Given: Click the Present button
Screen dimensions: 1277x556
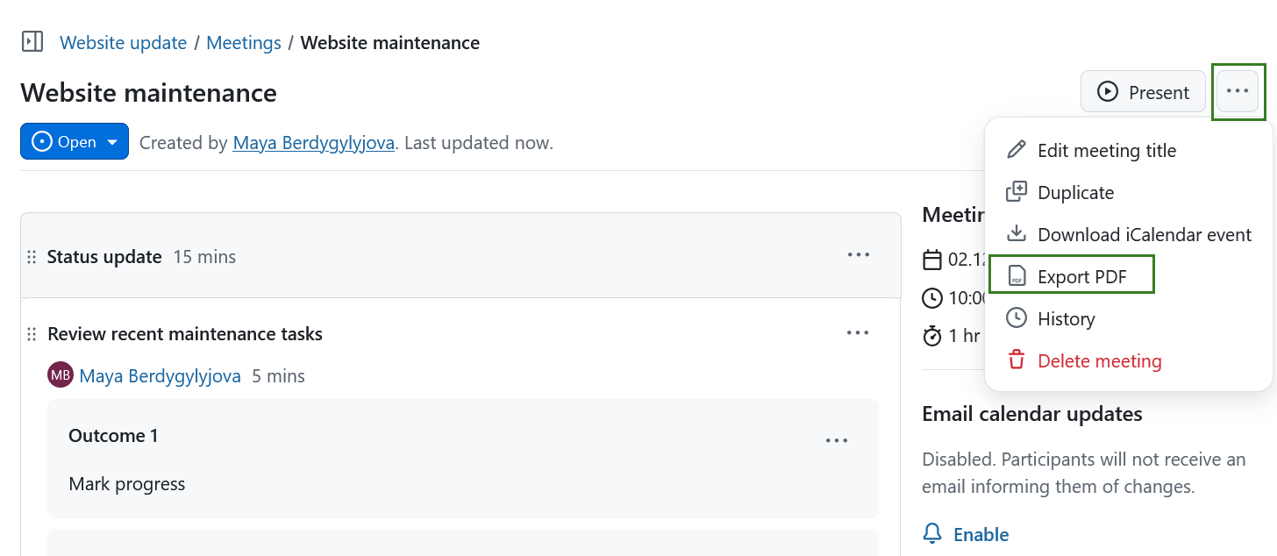Looking at the screenshot, I should point(1143,92).
